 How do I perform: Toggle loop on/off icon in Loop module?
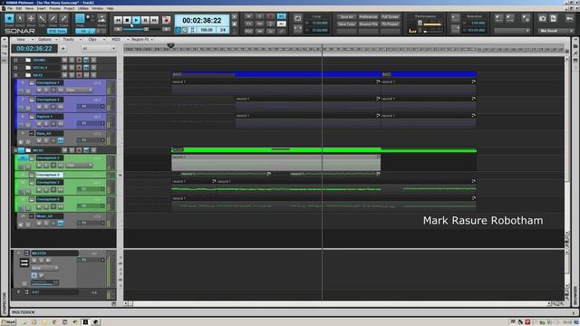click(x=298, y=18)
